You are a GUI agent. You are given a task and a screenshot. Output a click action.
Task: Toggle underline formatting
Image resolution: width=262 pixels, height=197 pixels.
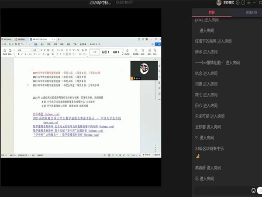click(x=25, y=54)
